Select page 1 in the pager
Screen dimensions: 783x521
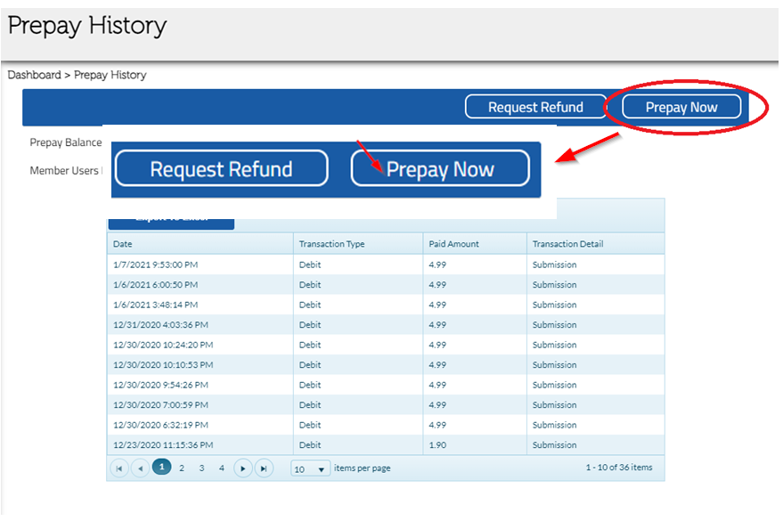pos(161,468)
